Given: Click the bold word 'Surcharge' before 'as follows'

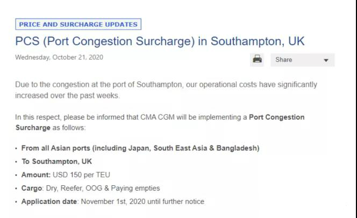Looking at the screenshot, I should 33,128.
